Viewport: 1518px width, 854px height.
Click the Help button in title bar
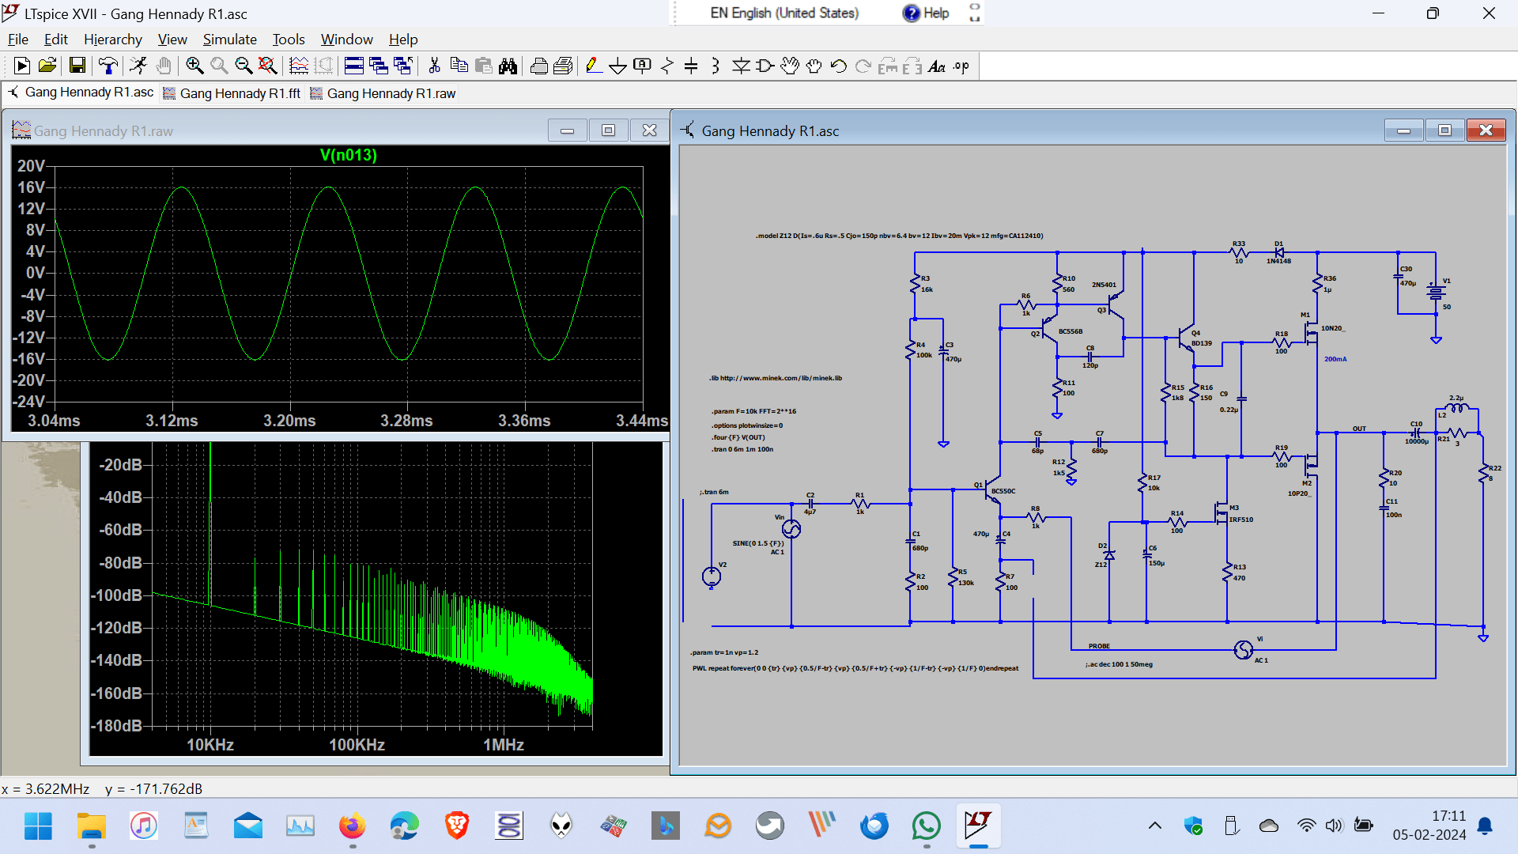pos(926,13)
